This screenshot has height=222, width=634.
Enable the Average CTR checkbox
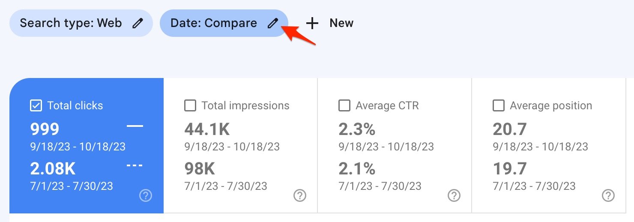pos(344,106)
